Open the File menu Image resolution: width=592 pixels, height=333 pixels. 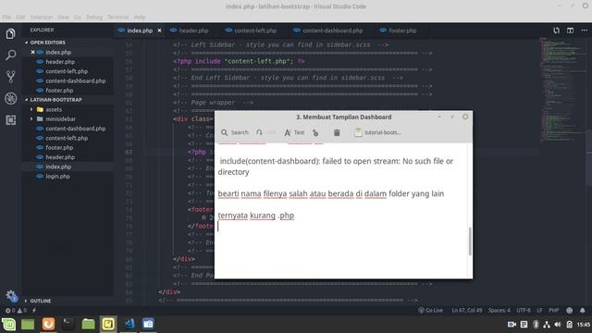click(x=6, y=18)
